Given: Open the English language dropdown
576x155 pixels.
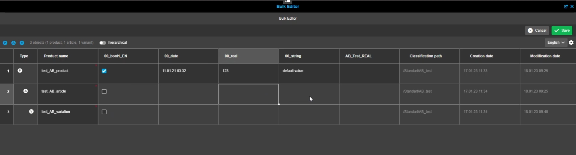Looking at the screenshot, I should pyautogui.click(x=556, y=42).
